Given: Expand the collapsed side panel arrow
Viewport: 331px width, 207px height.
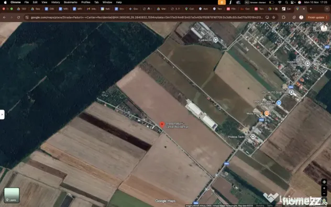Looking at the screenshot, I should pos(2,114).
